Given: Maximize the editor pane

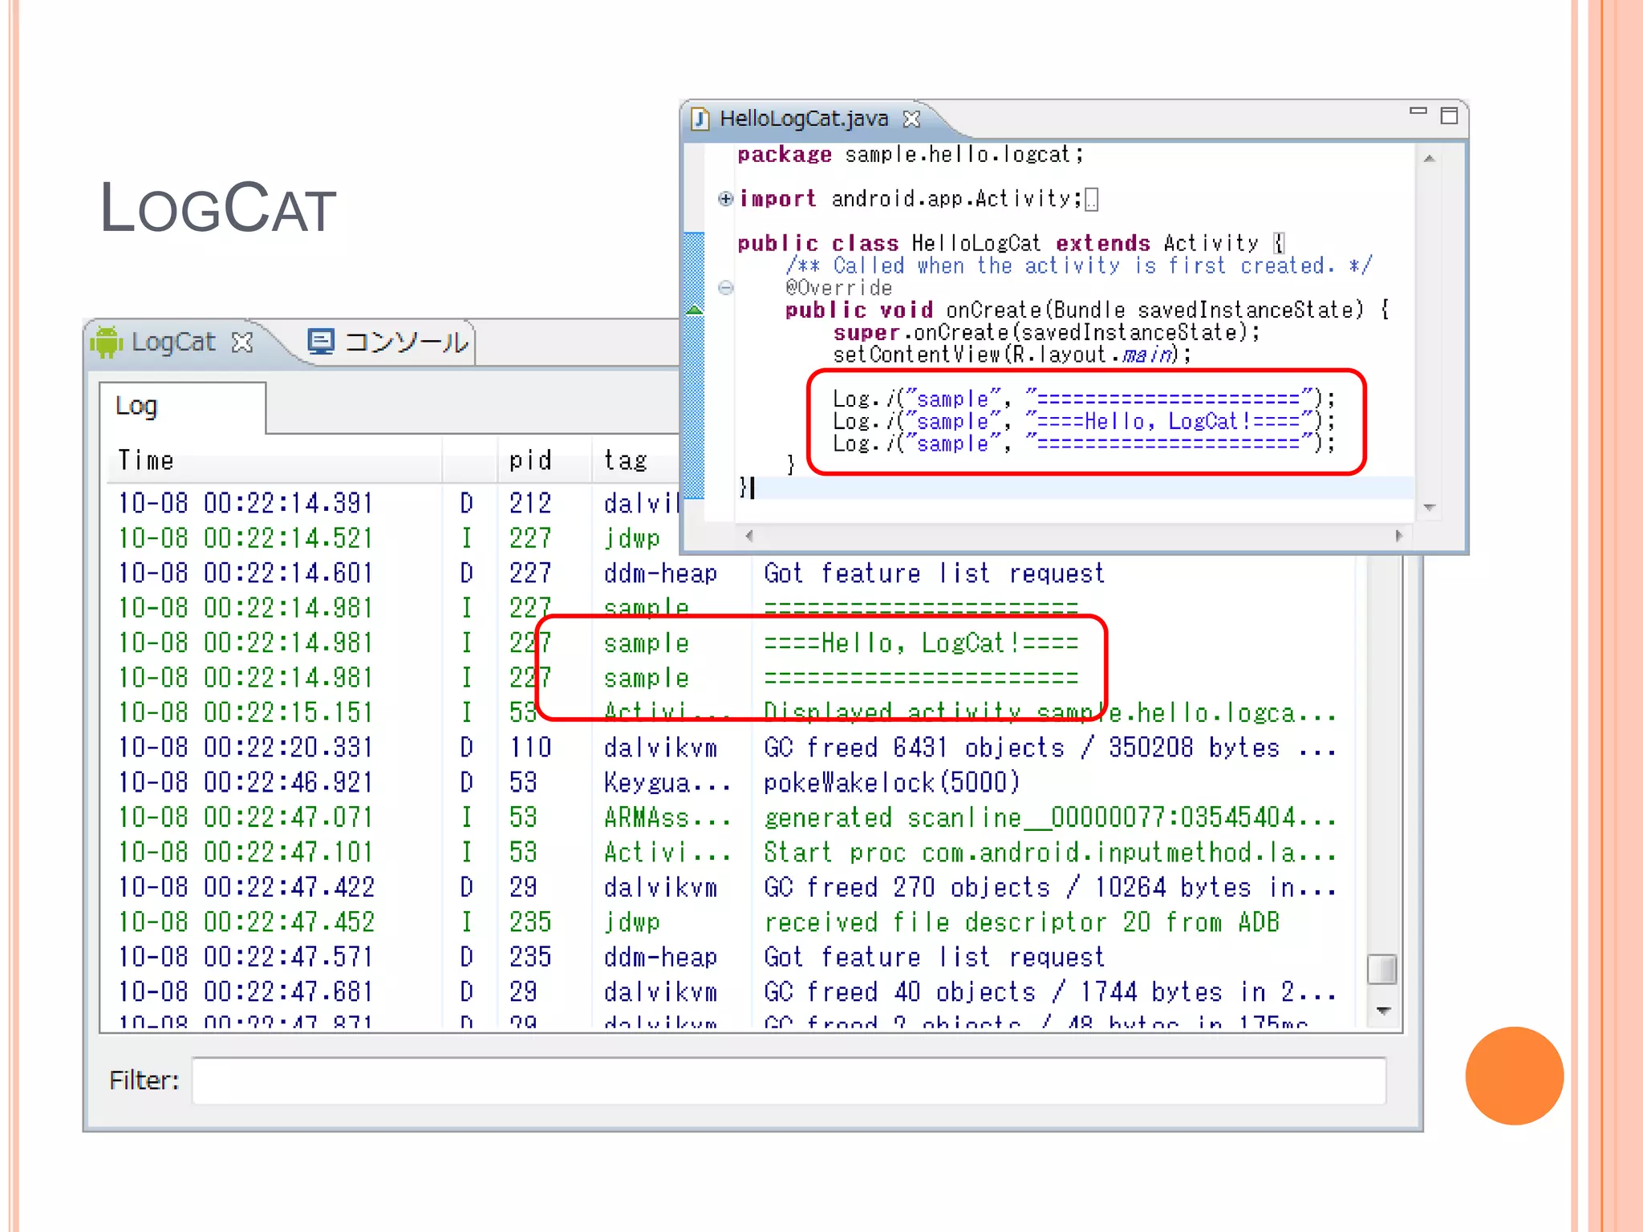Looking at the screenshot, I should coord(1449,115).
